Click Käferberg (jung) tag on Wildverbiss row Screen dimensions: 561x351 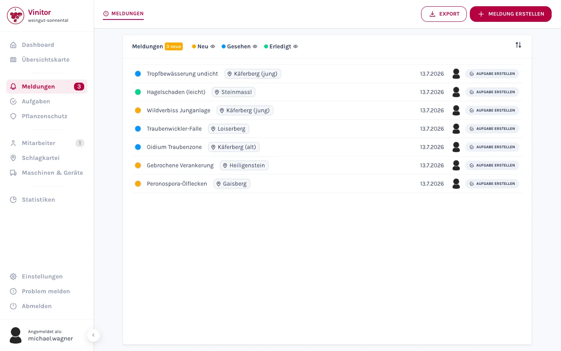pyautogui.click(x=245, y=110)
